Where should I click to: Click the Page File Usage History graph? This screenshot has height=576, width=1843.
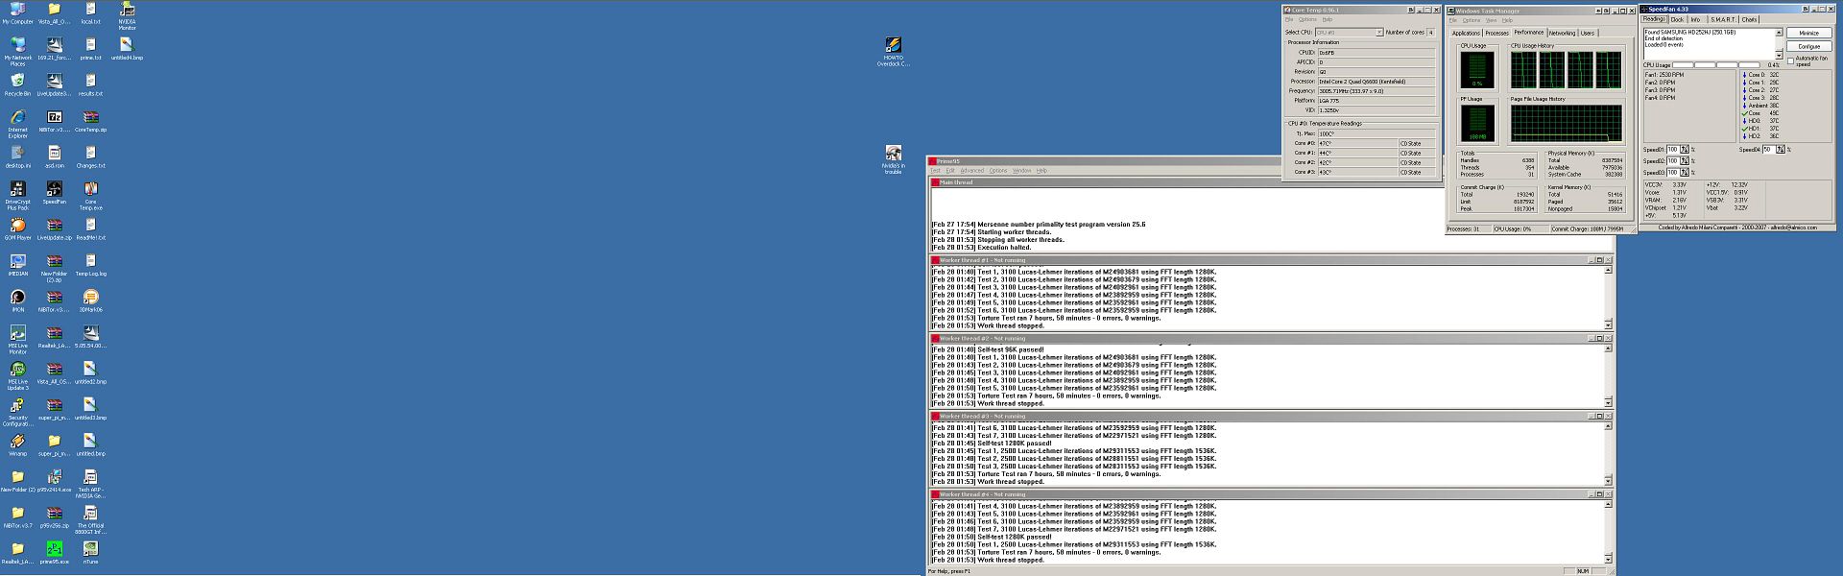[1566, 124]
